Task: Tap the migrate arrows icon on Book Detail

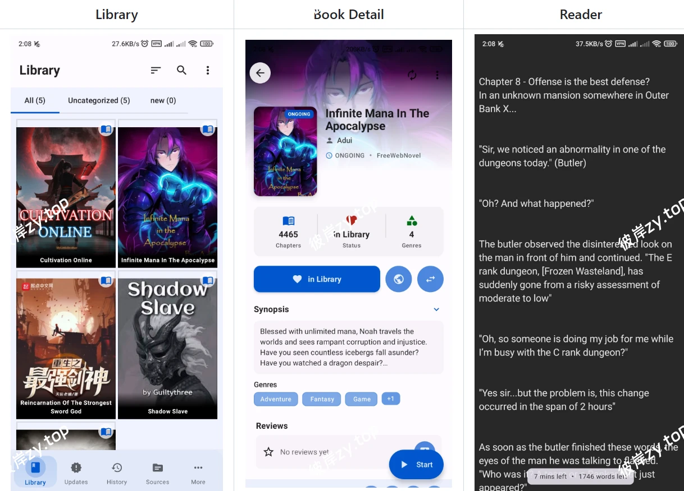Action: (x=430, y=279)
